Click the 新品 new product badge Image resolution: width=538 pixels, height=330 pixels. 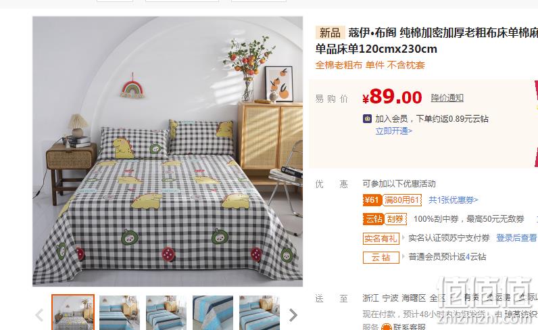330,33
